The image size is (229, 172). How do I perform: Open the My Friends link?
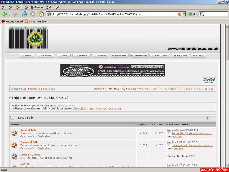click(x=185, y=89)
